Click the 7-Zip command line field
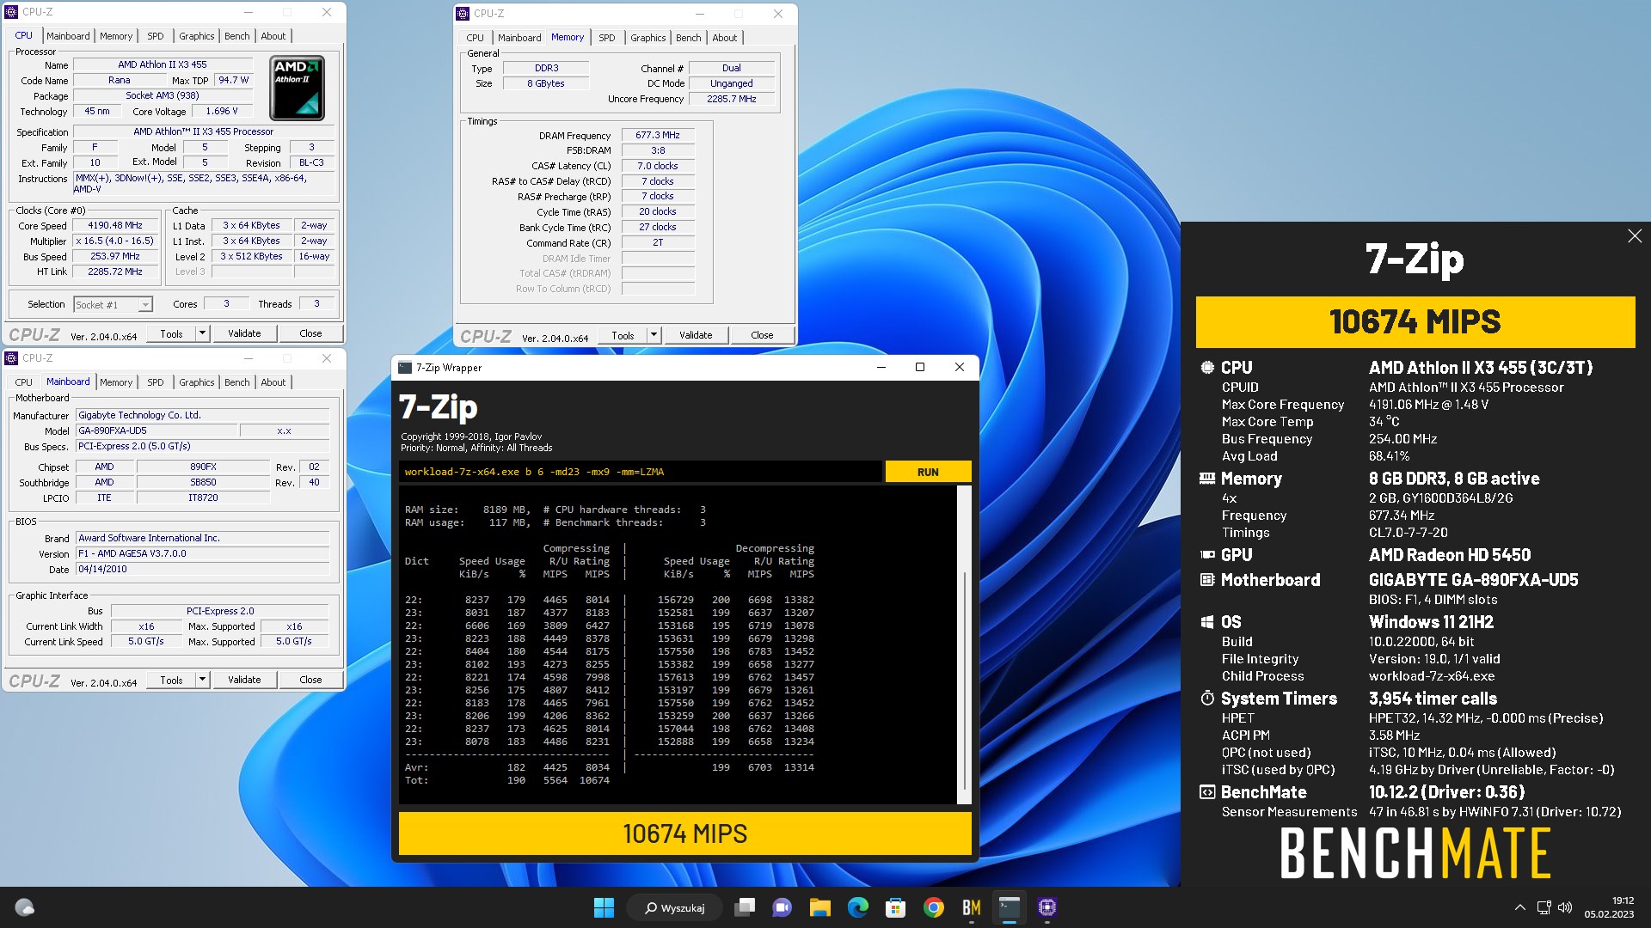Image resolution: width=1651 pixels, height=928 pixels. (640, 472)
